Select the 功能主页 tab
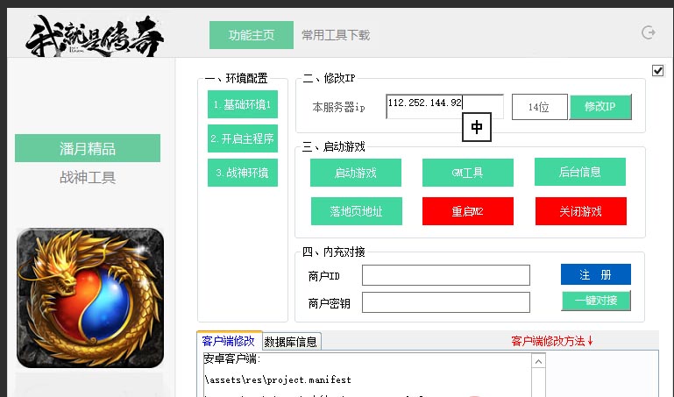Viewport: 674px width, 397px height. [252, 35]
